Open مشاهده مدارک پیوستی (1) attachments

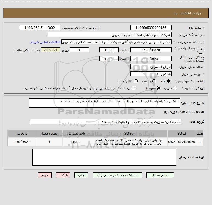coord(117,175)
